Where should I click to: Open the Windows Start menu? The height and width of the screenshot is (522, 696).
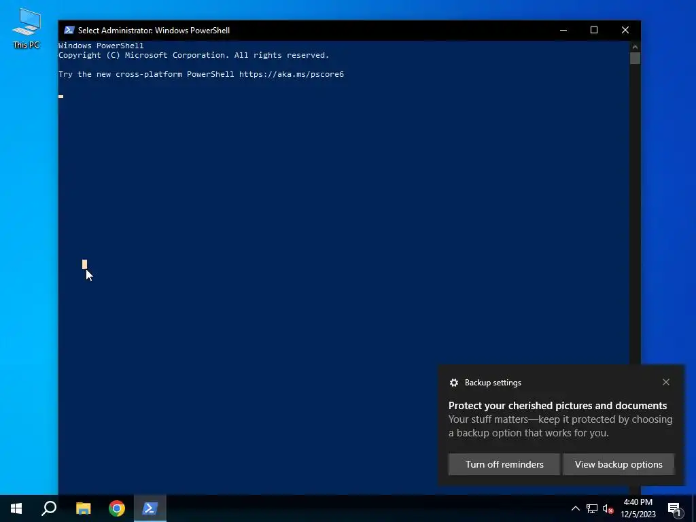16,508
